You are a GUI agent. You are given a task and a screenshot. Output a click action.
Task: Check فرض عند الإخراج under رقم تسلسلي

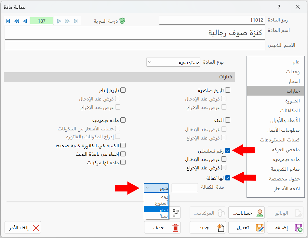pos(224,167)
